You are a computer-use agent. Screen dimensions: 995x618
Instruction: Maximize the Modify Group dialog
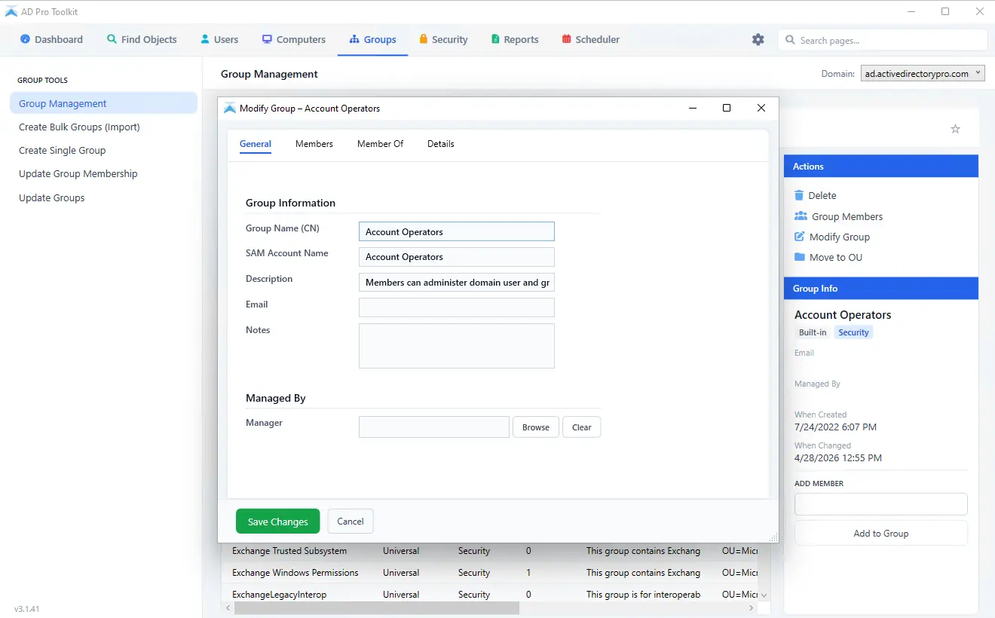tap(727, 108)
